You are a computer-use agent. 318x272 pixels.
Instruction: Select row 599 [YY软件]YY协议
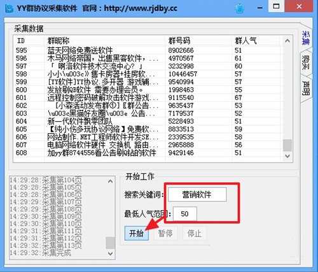click(148, 82)
